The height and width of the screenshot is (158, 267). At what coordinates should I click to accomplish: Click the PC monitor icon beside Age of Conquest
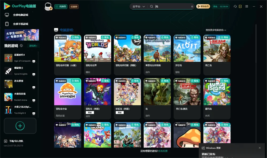tap(34, 61)
